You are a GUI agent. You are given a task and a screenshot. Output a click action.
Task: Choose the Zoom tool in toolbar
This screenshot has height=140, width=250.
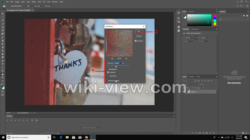[x=2, y=77]
